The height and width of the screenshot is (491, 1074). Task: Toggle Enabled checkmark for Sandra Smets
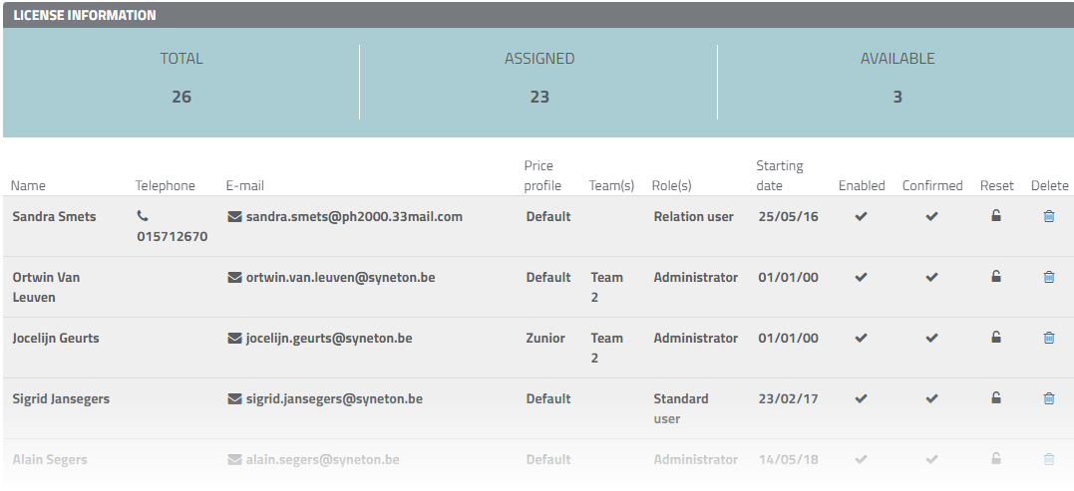pyautogui.click(x=861, y=216)
